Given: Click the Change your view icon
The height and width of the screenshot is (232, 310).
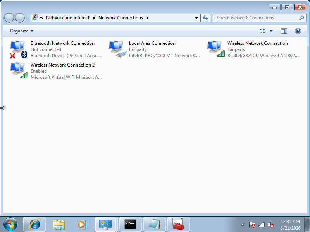Looking at the screenshot, I should tap(263, 31).
